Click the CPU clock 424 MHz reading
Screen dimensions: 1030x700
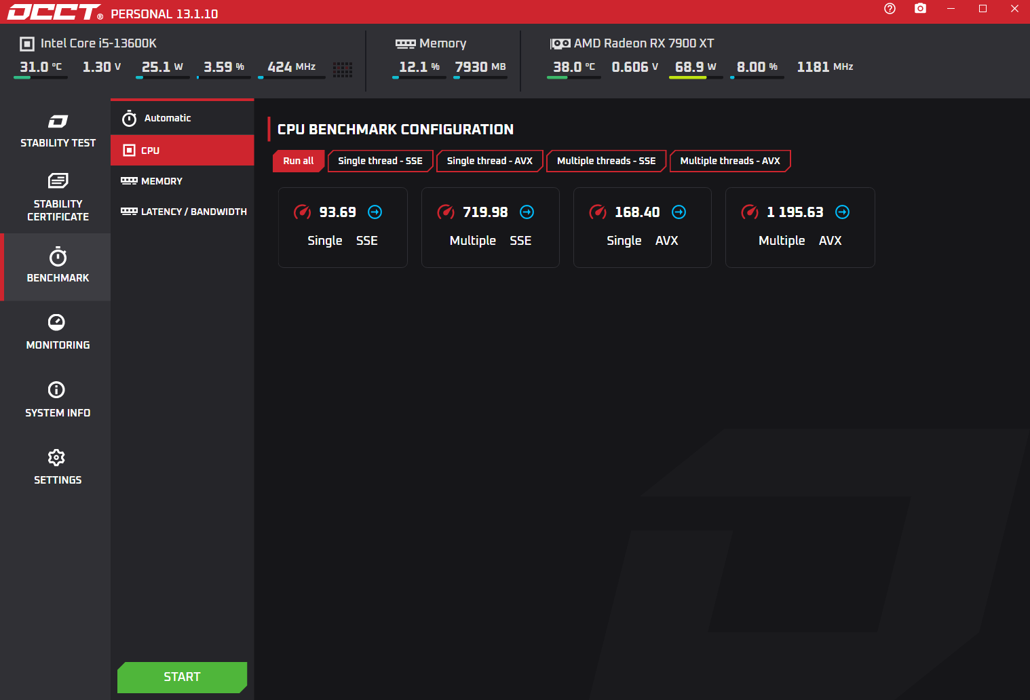pos(292,67)
